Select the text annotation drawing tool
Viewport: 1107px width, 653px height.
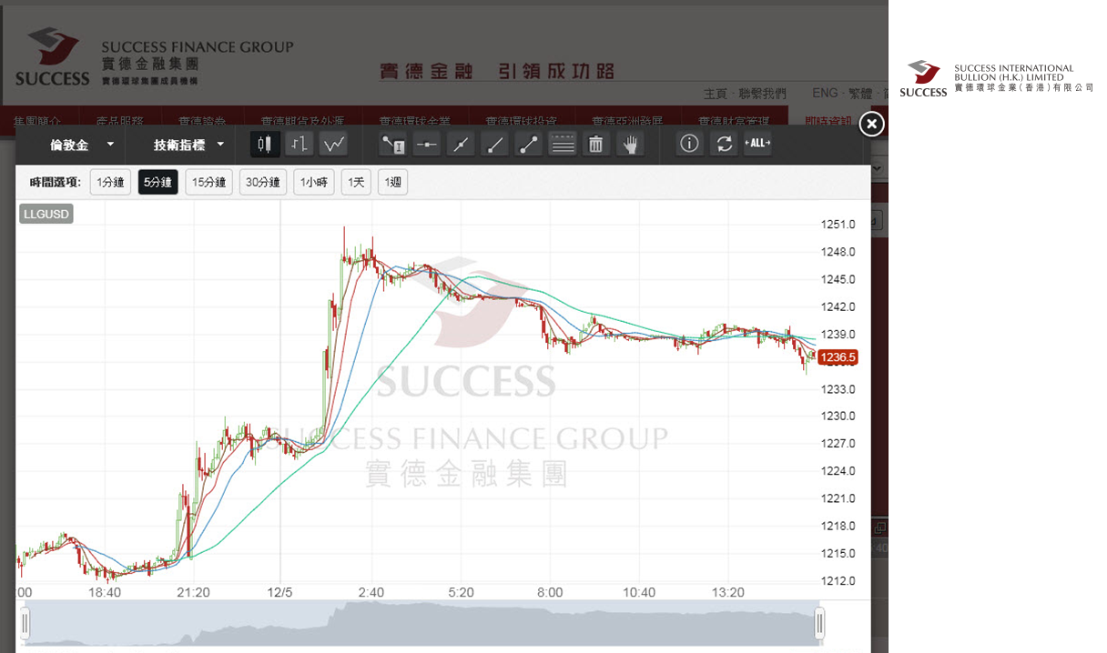[x=393, y=144]
